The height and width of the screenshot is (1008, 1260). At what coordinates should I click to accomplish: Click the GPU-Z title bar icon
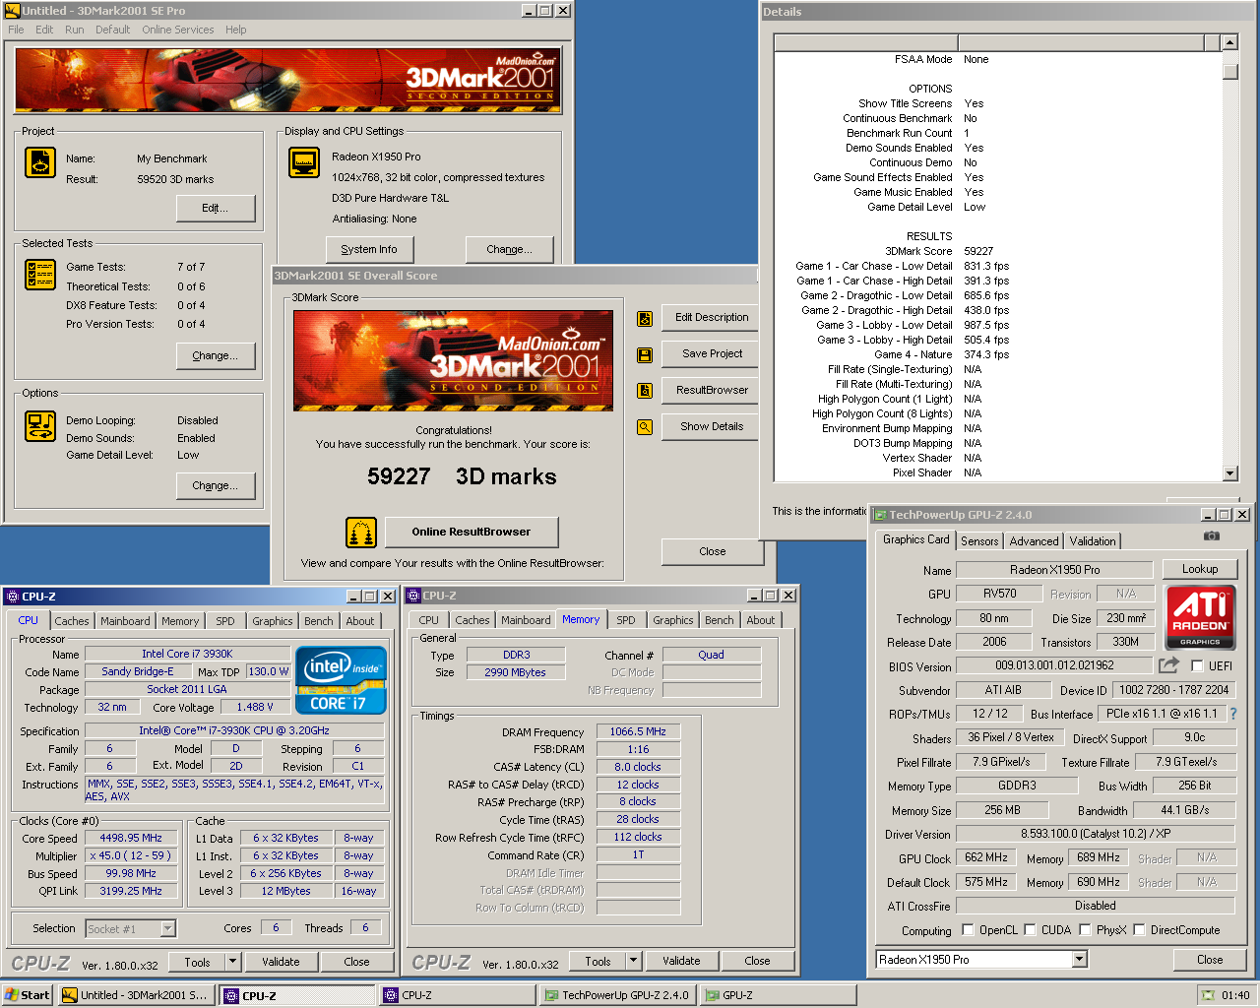point(880,515)
